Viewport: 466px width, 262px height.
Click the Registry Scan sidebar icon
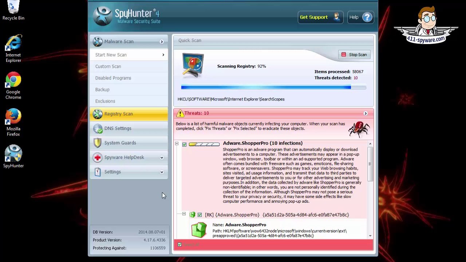[98, 114]
